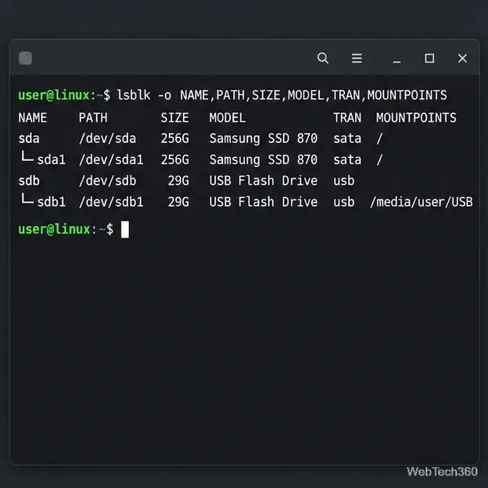
Task: Click the MODEL column header
Action: pyautogui.click(x=228, y=118)
